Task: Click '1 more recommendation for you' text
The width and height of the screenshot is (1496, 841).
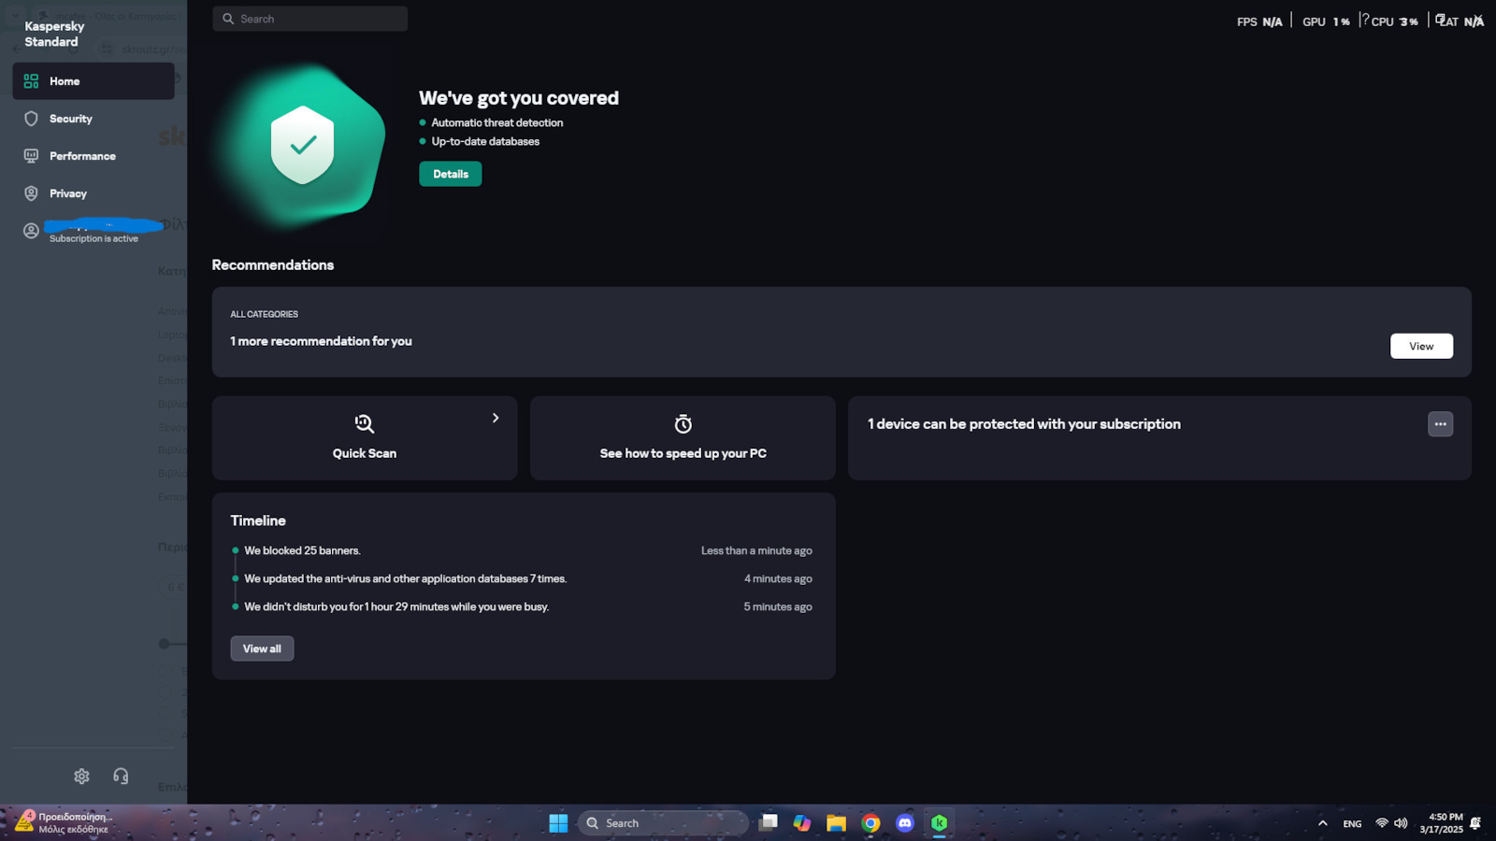Action: pos(321,341)
